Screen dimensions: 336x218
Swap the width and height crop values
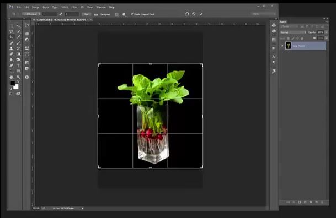point(61,14)
